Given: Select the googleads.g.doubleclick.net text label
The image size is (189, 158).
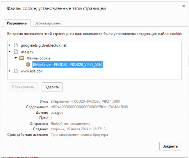Looking at the screenshot, I should [44, 45].
